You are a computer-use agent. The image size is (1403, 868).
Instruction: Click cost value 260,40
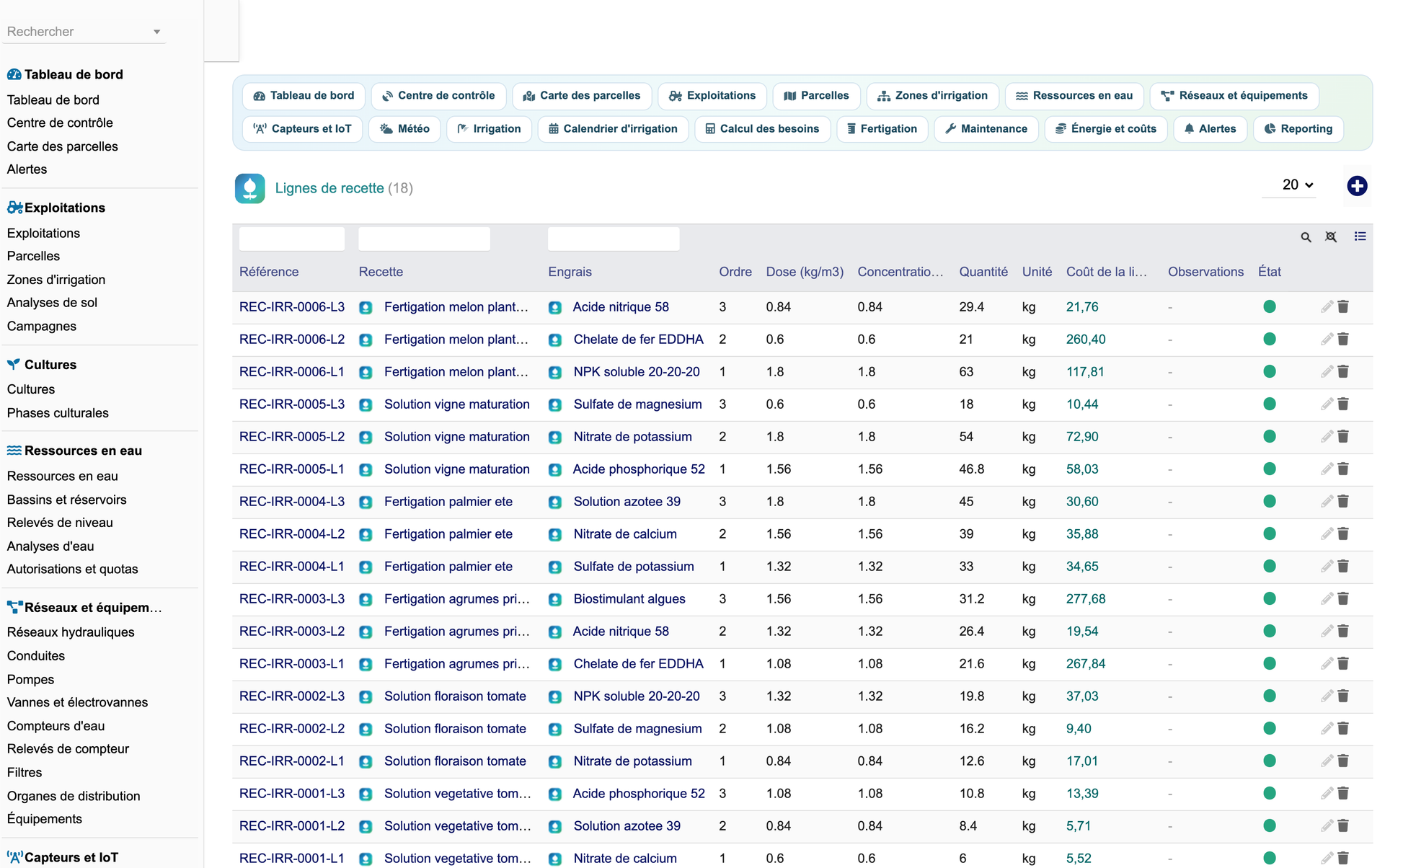coord(1086,340)
